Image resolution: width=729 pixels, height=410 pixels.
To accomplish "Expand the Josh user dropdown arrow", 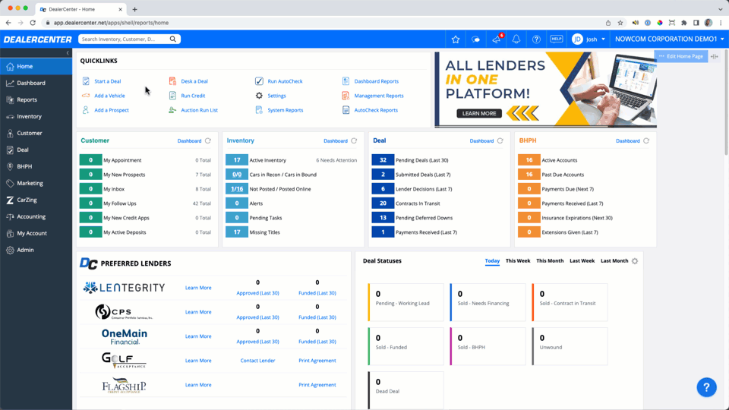I will 604,39.
